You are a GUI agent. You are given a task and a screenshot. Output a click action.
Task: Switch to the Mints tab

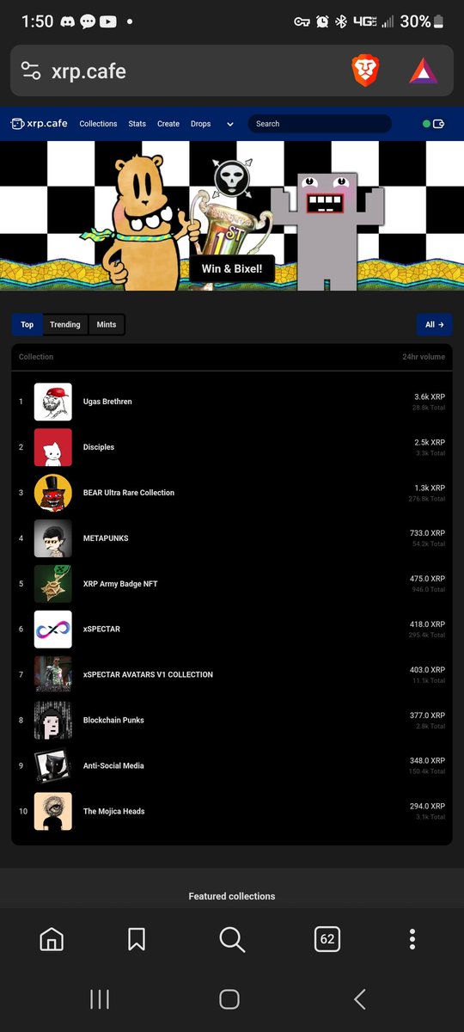[x=107, y=324]
